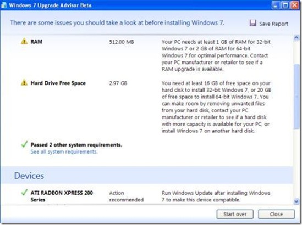Image resolution: width=302 pixels, height=225 pixels.
Task: Click the Start over button
Action: tap(235, 214)
